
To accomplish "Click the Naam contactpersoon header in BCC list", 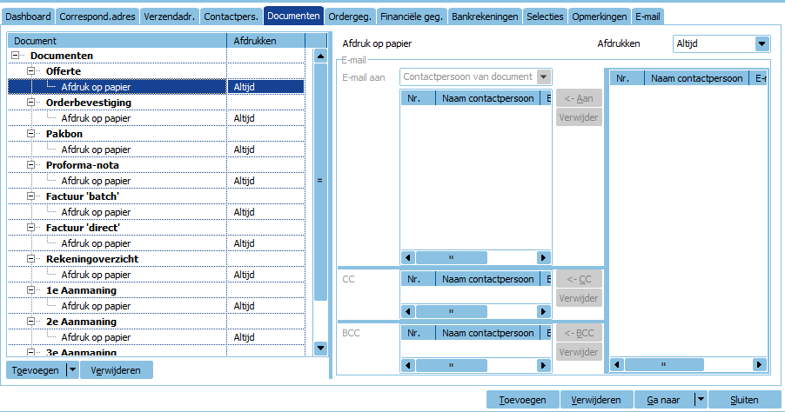I will click(x=487, y=333).
